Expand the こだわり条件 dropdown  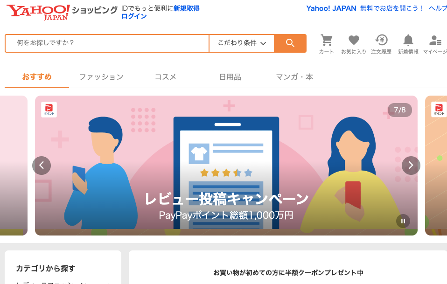click(242, 43)
